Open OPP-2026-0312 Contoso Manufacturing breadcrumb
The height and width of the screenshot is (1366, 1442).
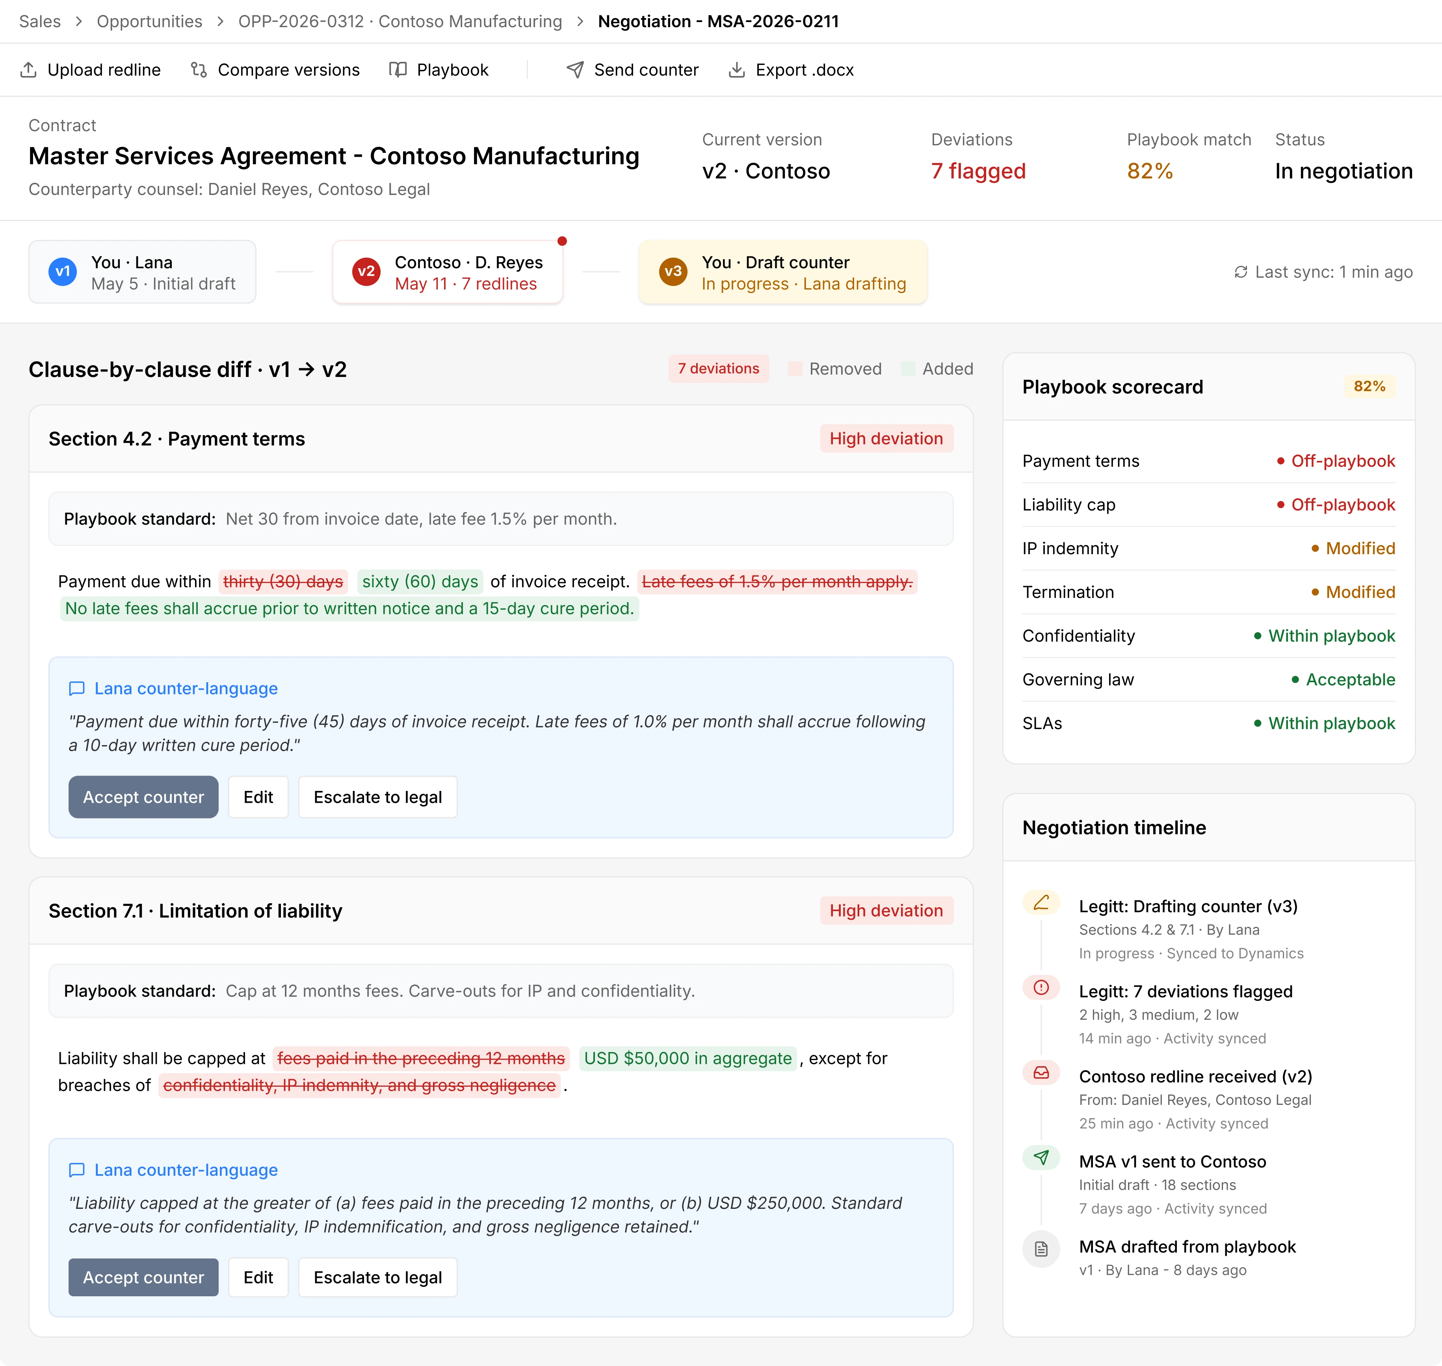(400, 22)
